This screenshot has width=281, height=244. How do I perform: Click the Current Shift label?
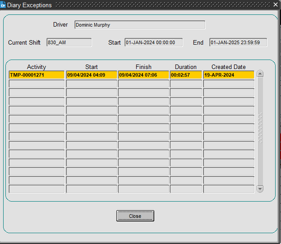24,43
